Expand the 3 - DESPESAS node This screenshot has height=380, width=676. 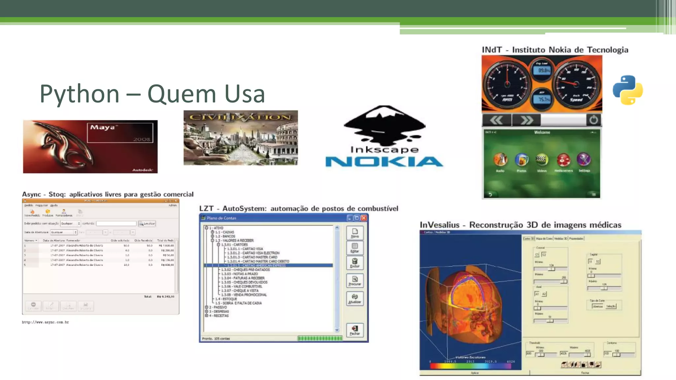click(207, 311)
